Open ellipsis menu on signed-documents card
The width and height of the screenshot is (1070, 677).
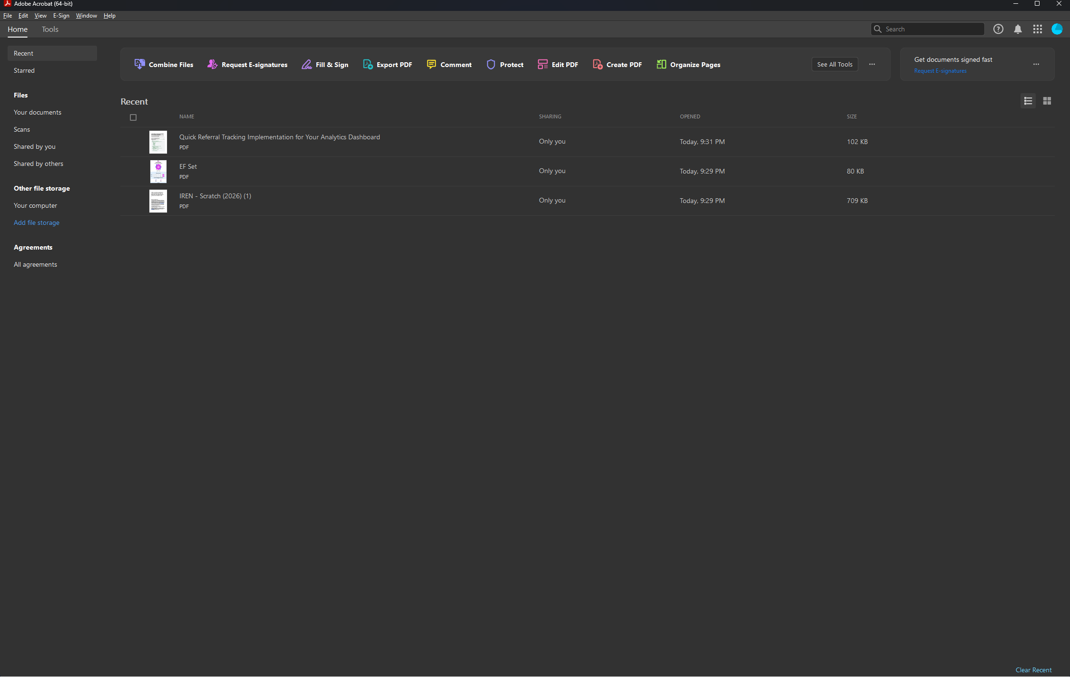pyautogui.click(x=1036, y=64)
